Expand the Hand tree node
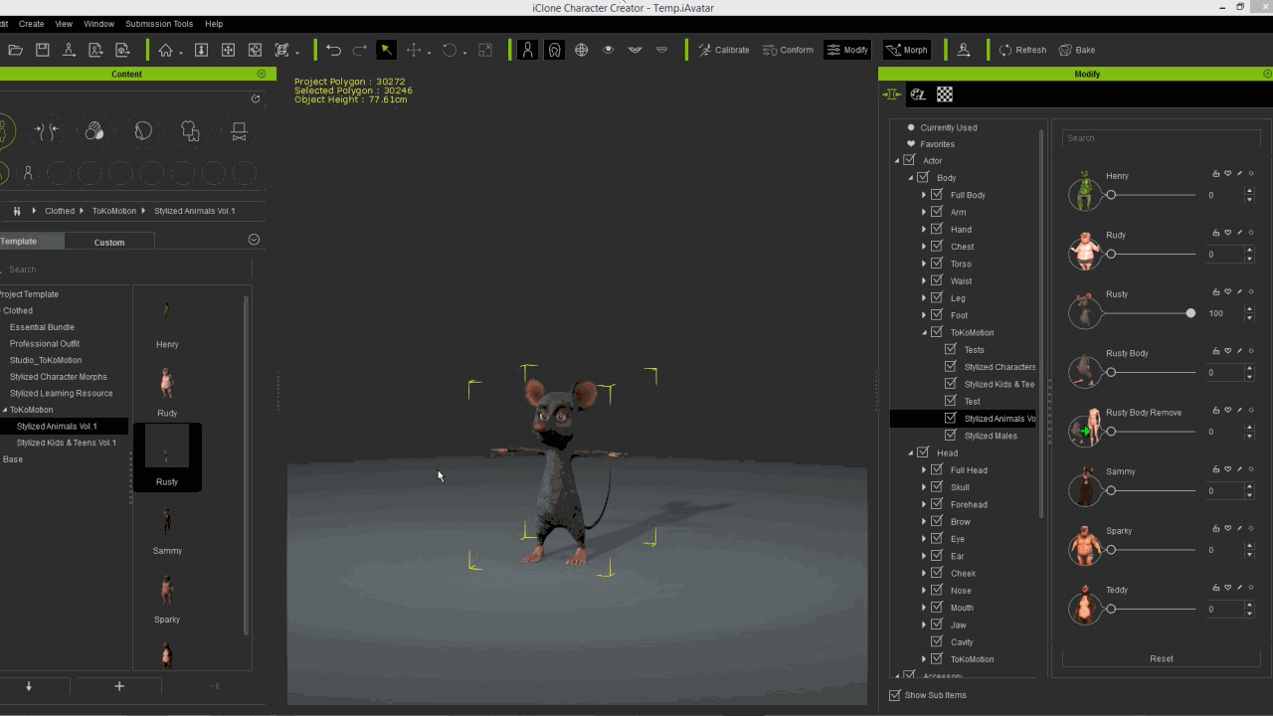The height and width of the screenshot is (716, 1273). click(924, 230)
